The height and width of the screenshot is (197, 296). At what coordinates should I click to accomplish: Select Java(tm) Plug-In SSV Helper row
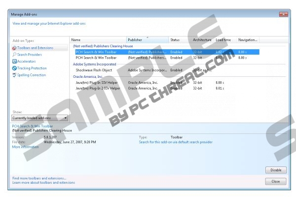click(97, 83)
